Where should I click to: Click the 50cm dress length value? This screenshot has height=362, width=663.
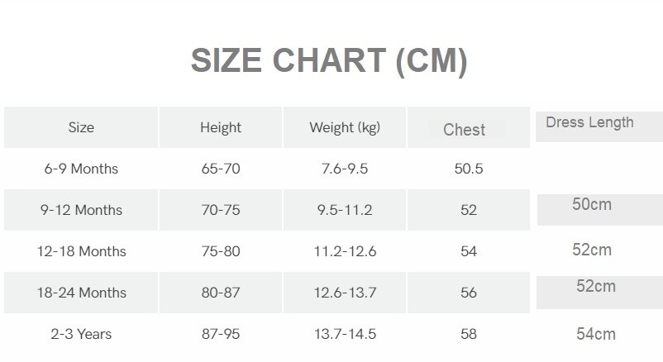[x=592, y=204]
